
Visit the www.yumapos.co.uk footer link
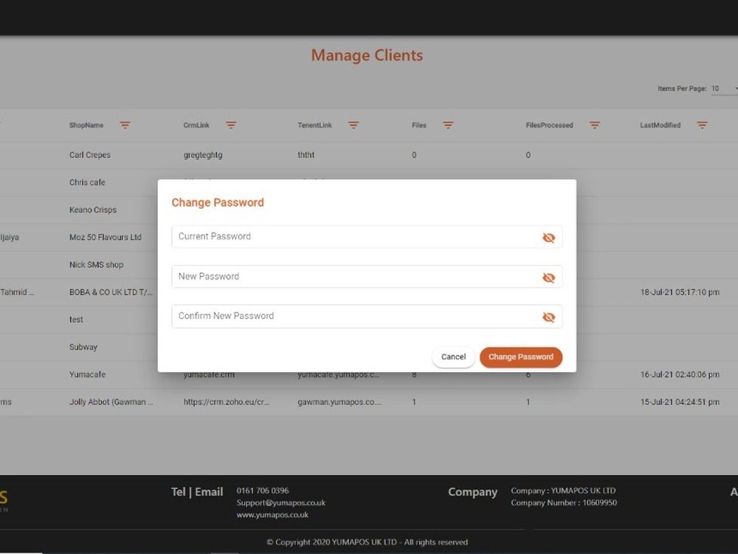[272, 515]
